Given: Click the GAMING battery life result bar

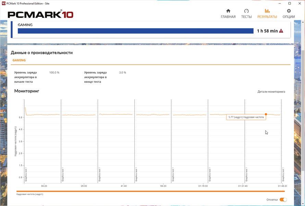Looking at the screenshot, I should coord(136,31).
